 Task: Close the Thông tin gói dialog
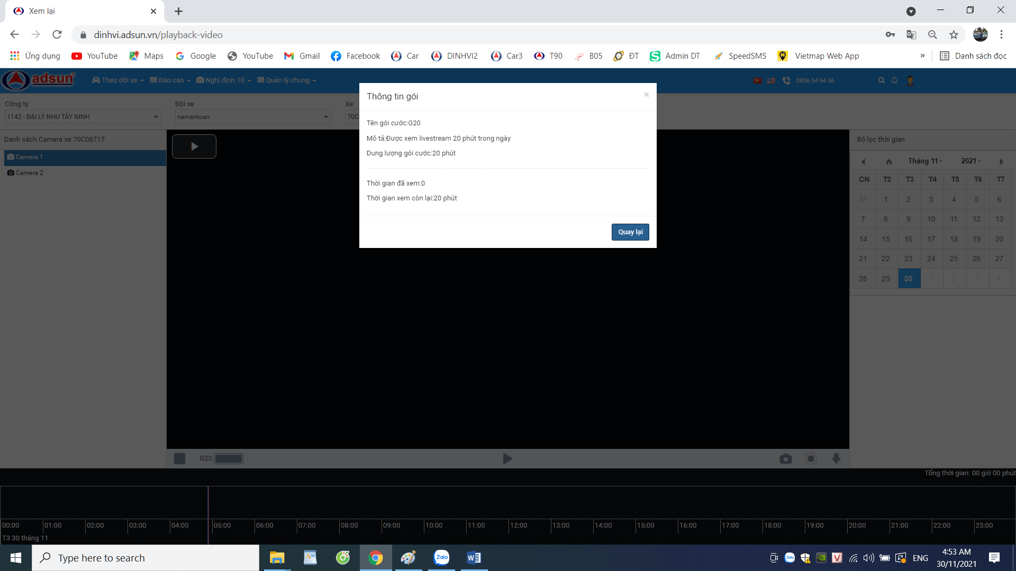pyautogui.click(x=646, y=95)
